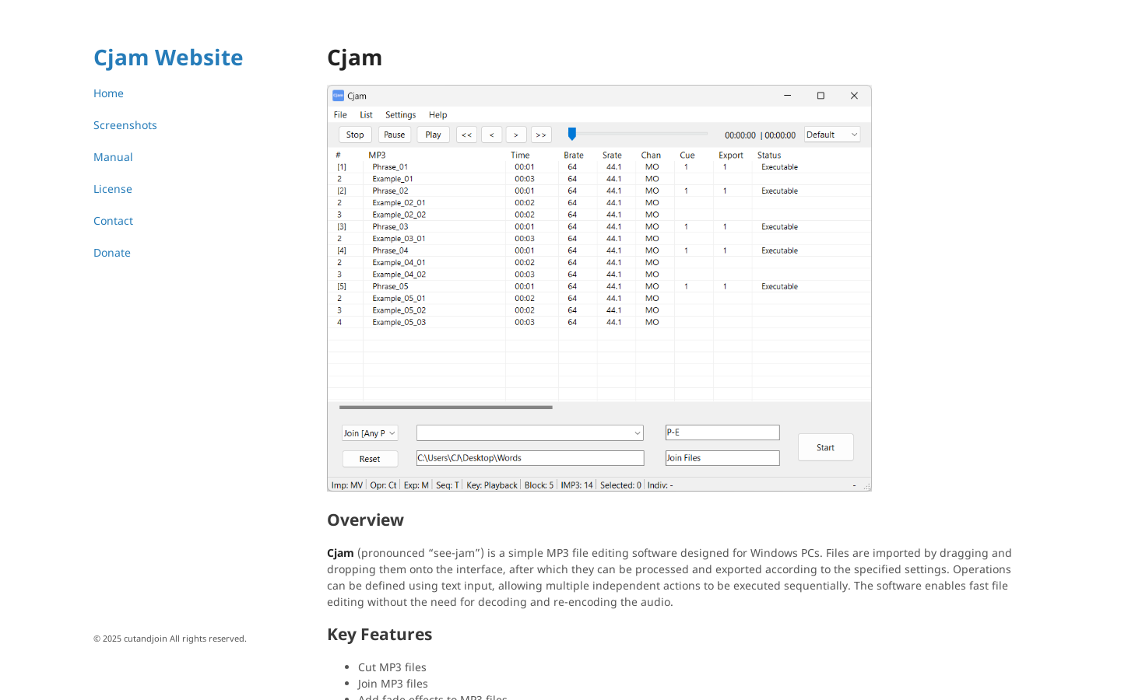Click the Key: Playback status bar entry

[492, 485]
